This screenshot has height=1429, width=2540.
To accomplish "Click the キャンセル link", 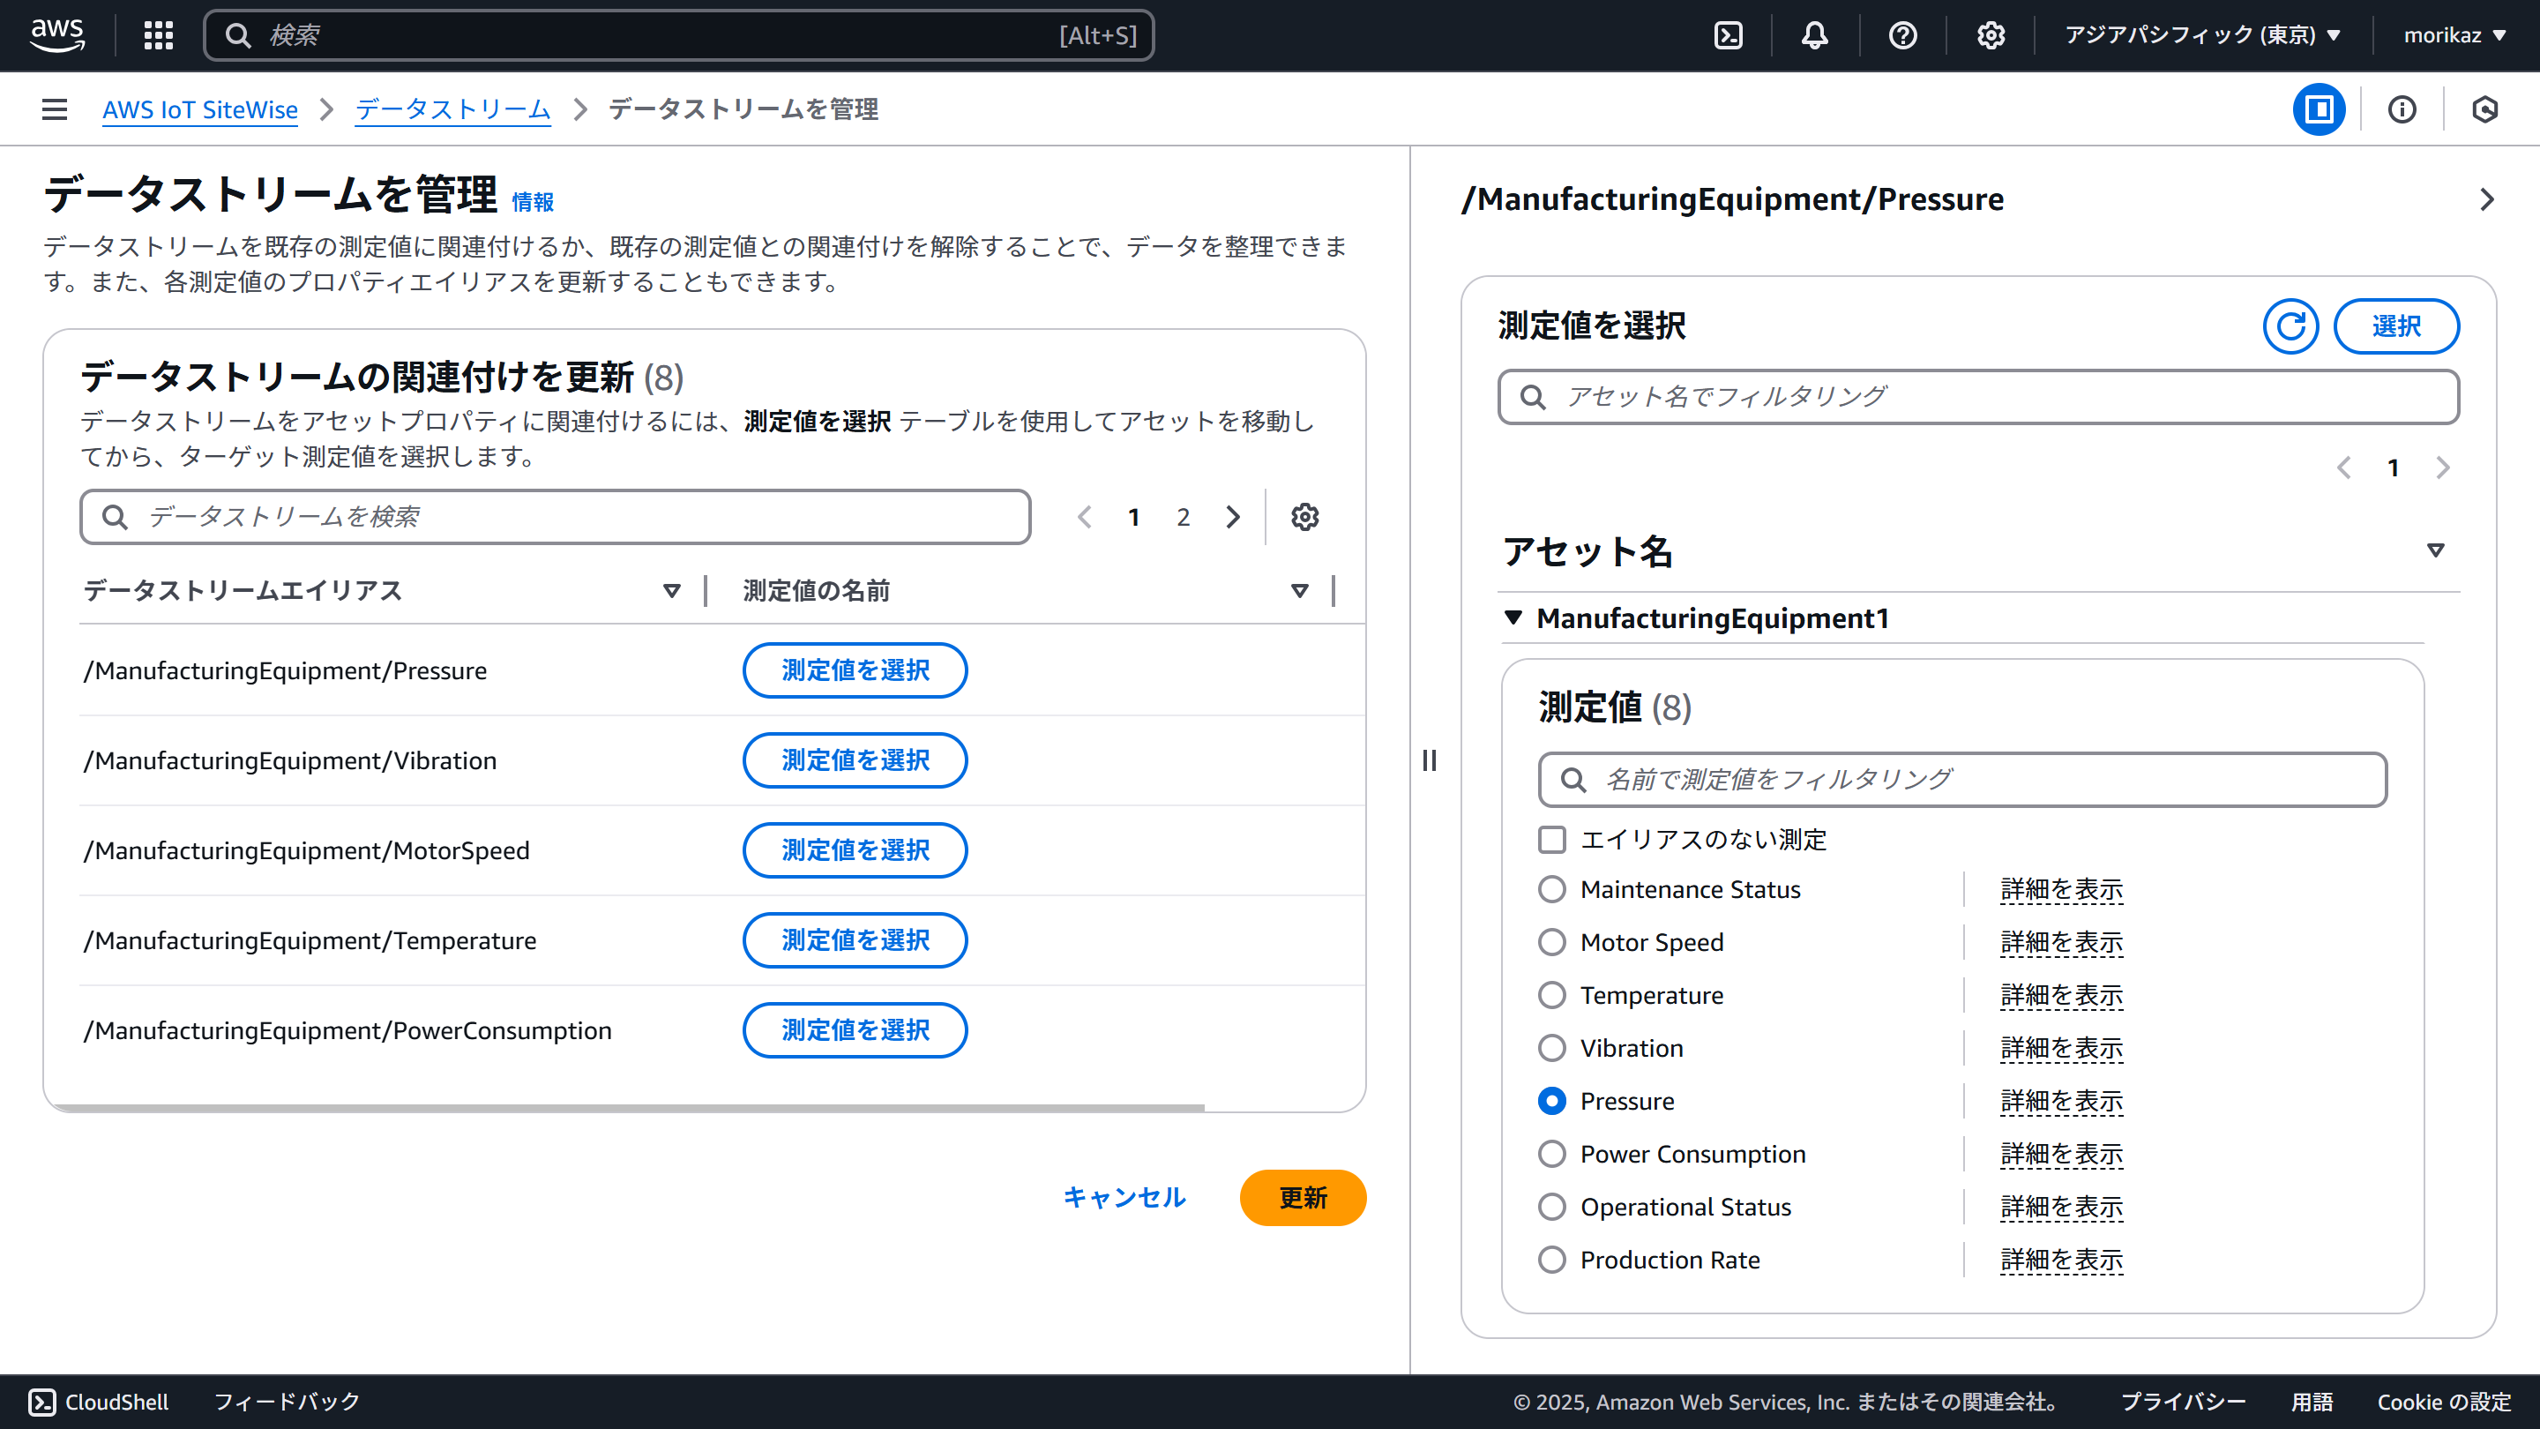I will (x=1124, y=1197).
